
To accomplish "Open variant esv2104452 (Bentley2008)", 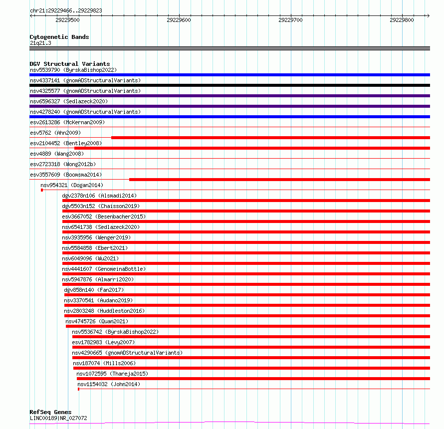I will click(66, 143).
